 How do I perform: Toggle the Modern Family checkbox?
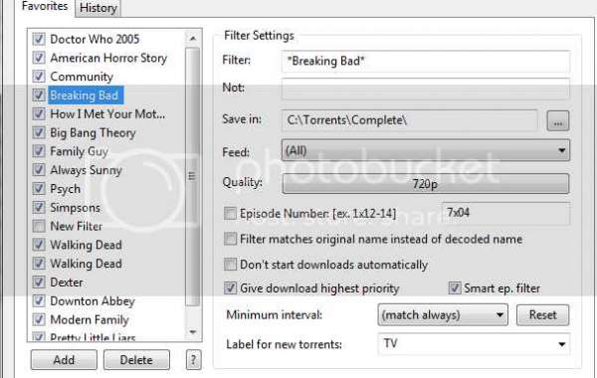[x=39, y=319]
